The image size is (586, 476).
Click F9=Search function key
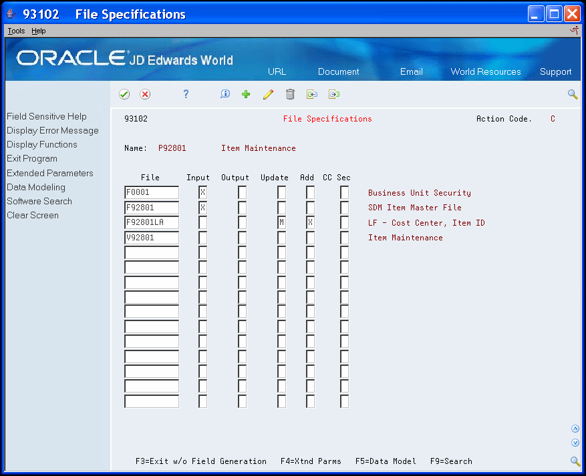451,461
